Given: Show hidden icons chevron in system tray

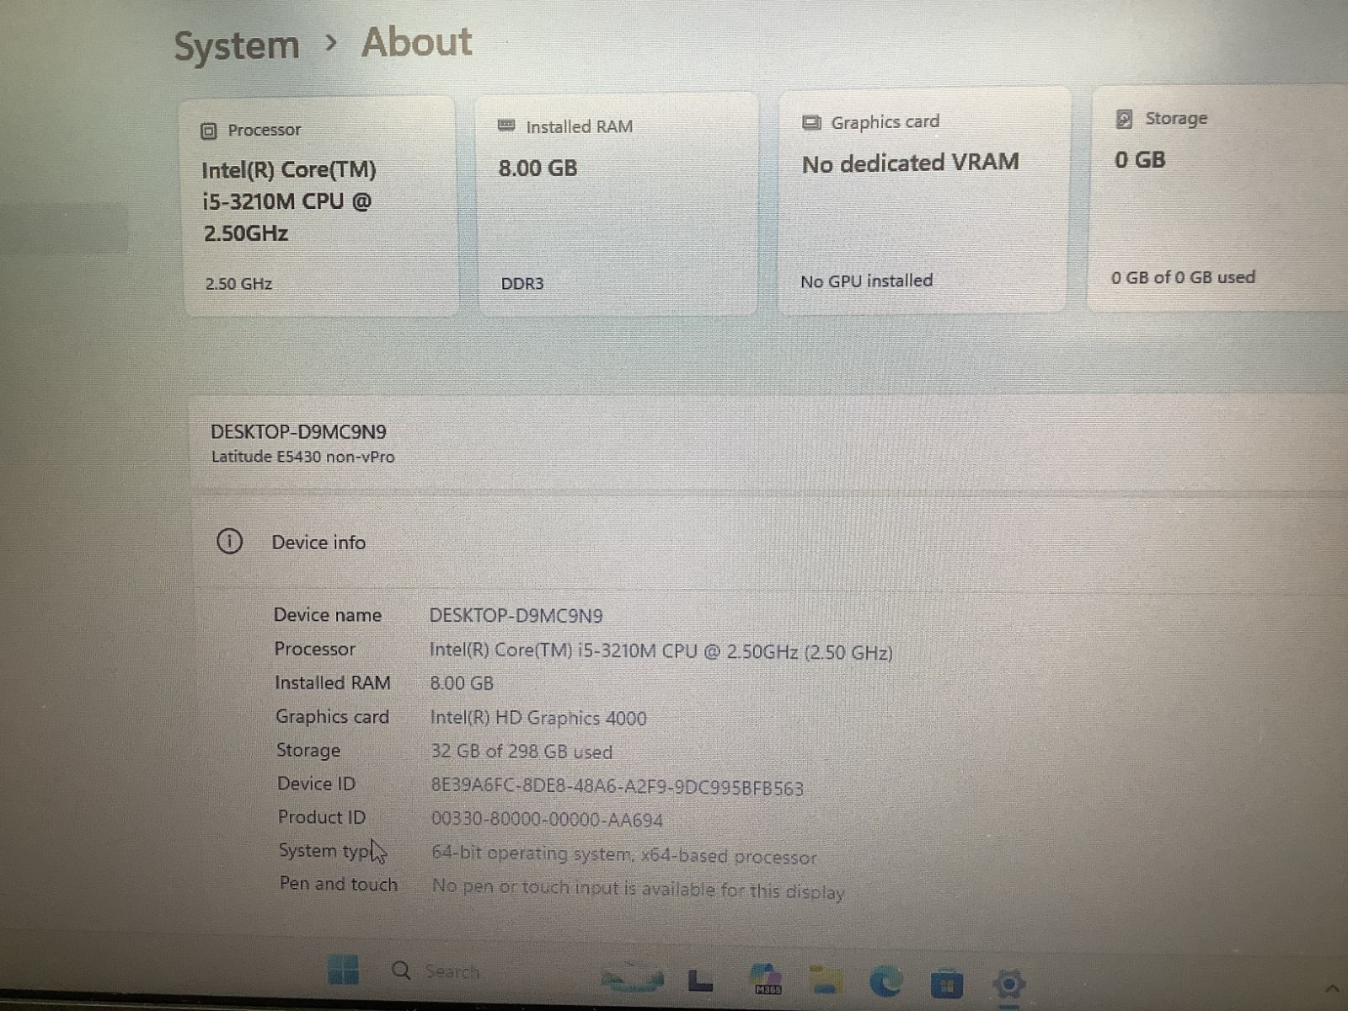Looking at the screenshot, I should tap(1332, 988).
